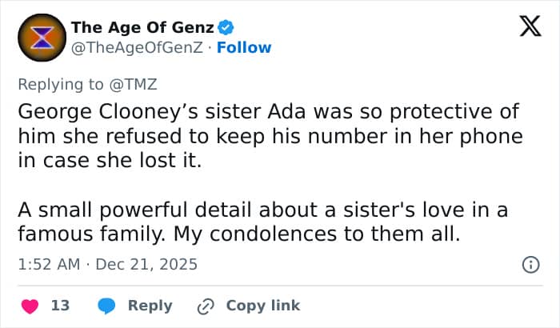
Task: Click the like count 13
Action: 61,306
